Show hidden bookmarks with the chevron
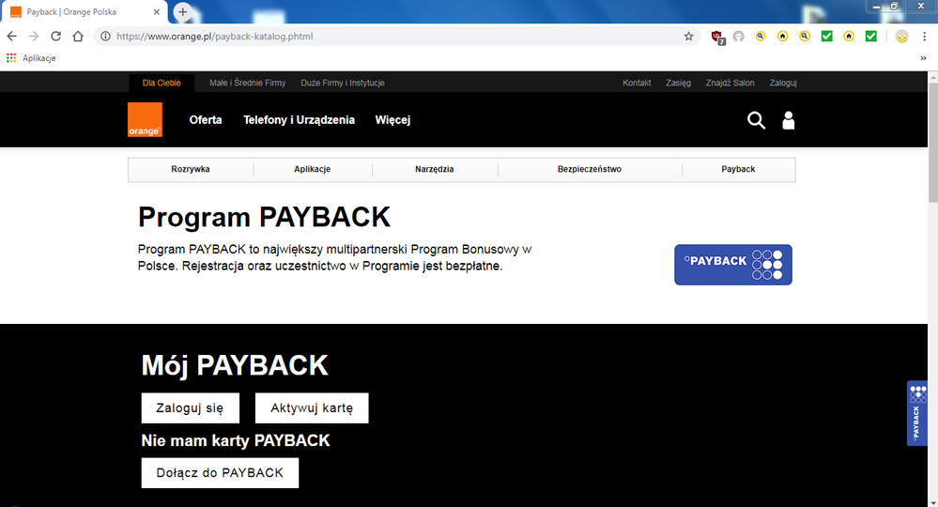The image size is (938, 507). (x=923, y=58)
